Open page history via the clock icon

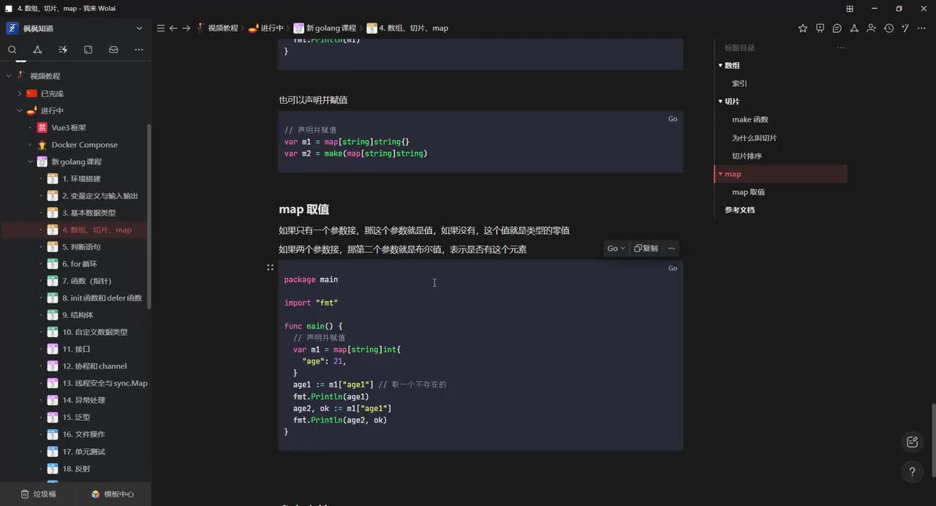888,28
